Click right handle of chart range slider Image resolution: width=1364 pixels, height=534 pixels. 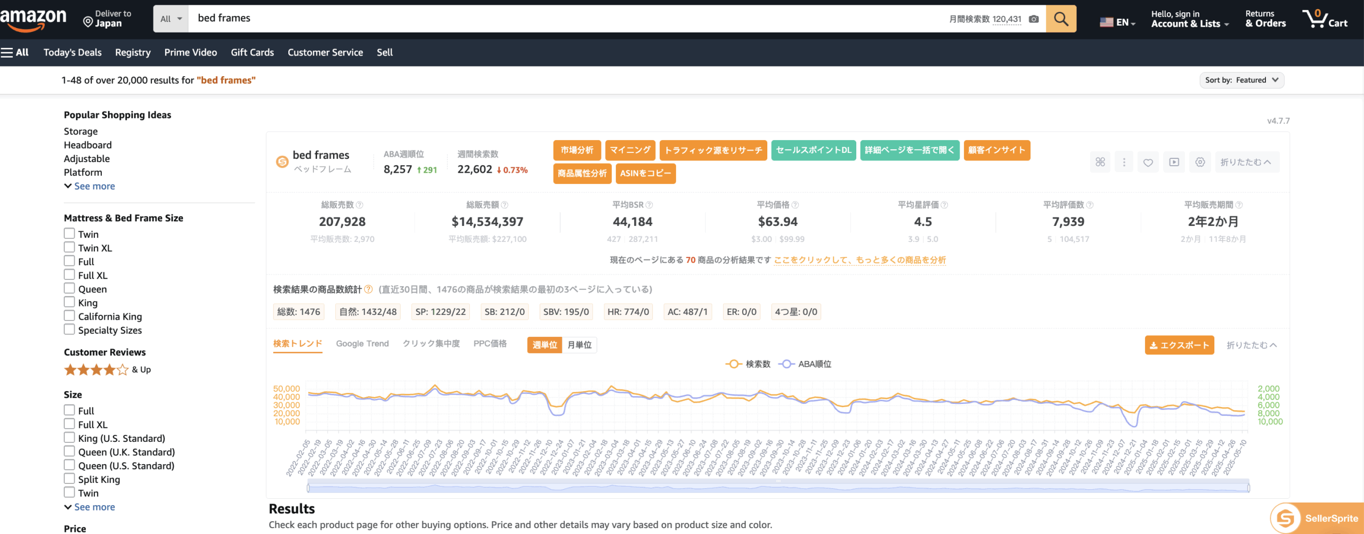[1248, 487]
